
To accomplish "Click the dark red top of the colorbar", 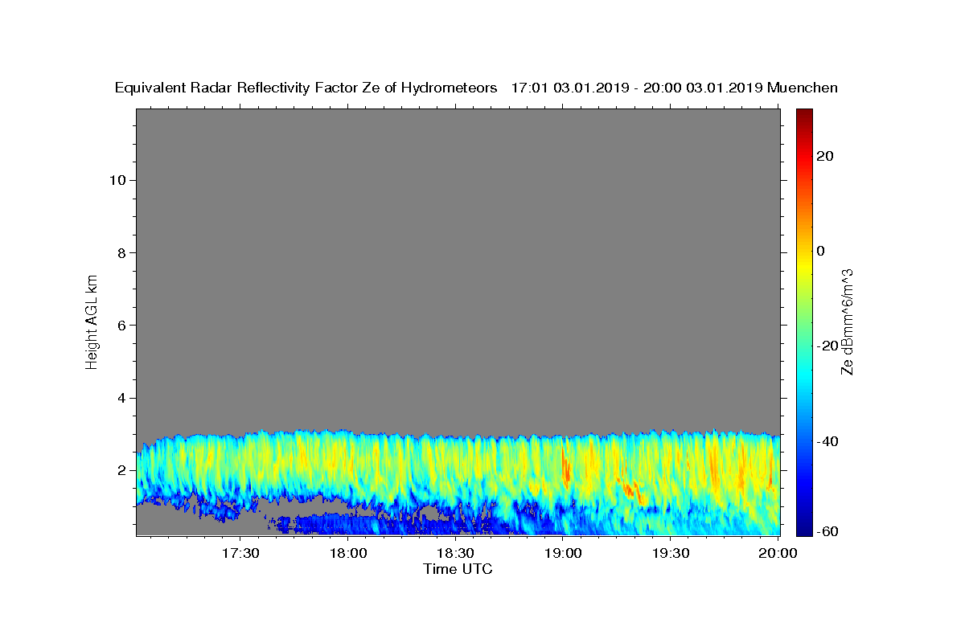I will tap(804, 116).
